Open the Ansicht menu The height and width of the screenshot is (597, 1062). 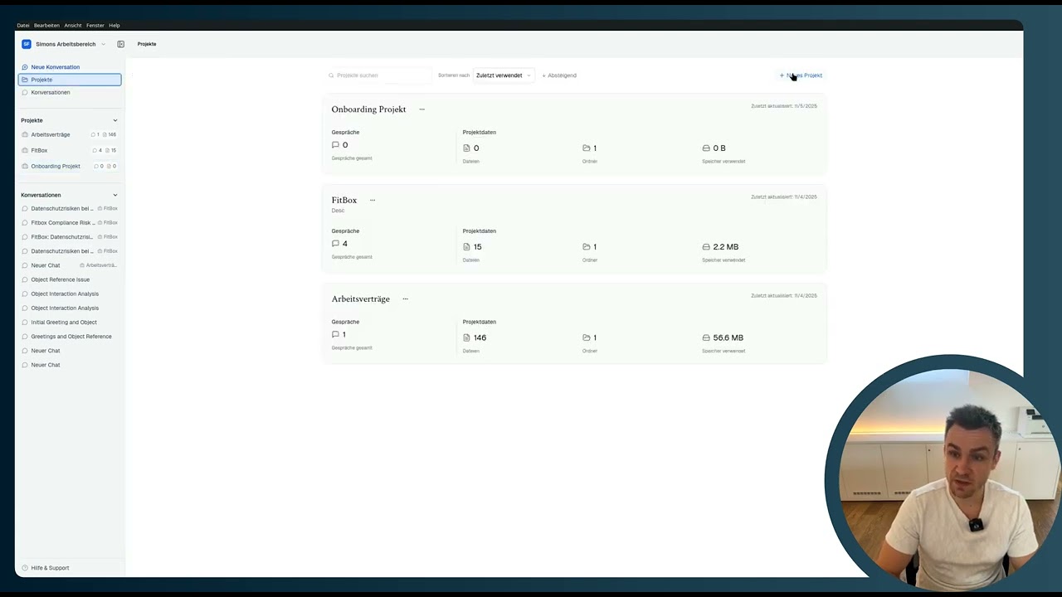73,26
